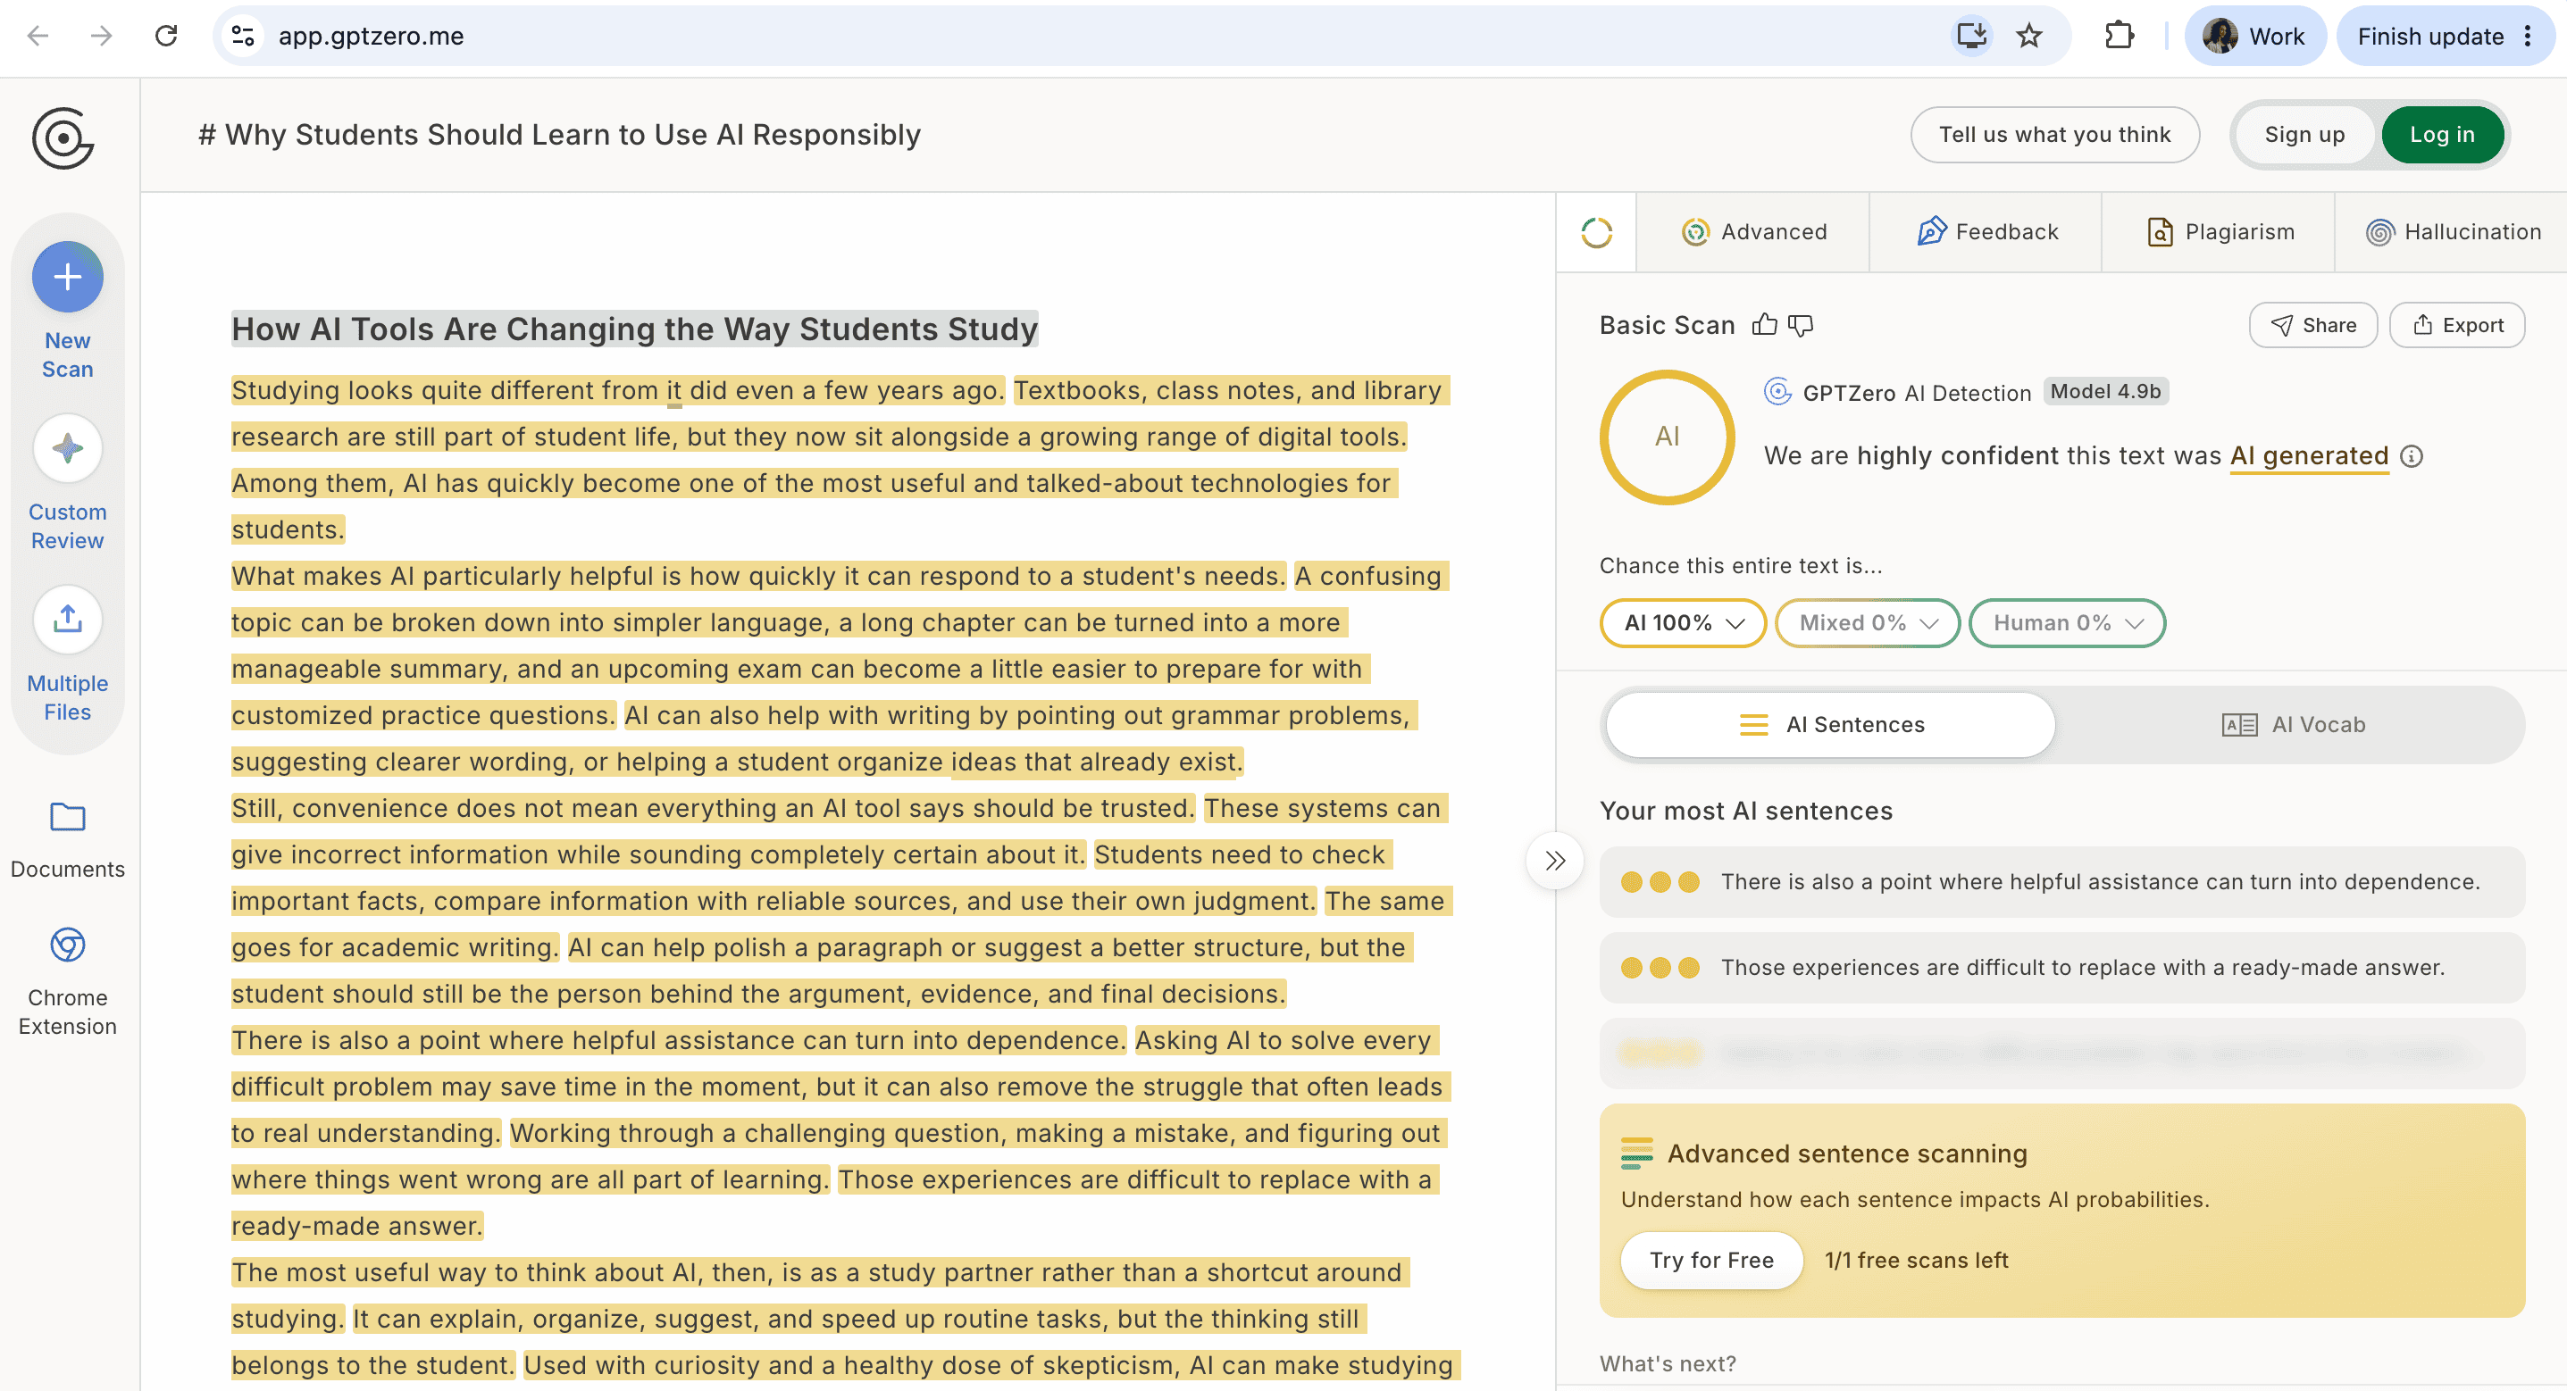2567x1391 pixels.
Task: Click the document title about AI Responsibly
Action: pyautogui.click(x=559, y=135)
